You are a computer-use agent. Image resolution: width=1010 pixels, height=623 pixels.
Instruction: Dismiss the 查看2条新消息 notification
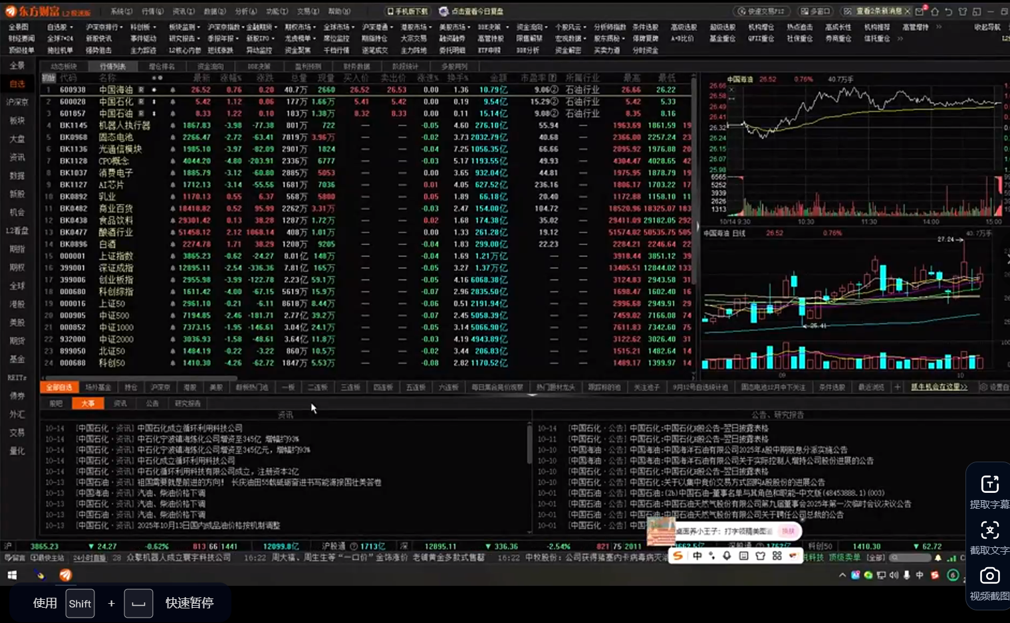(907, 11)
